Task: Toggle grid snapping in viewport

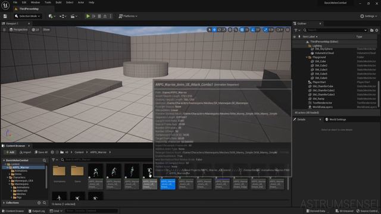Action: (x=242, y=30)
